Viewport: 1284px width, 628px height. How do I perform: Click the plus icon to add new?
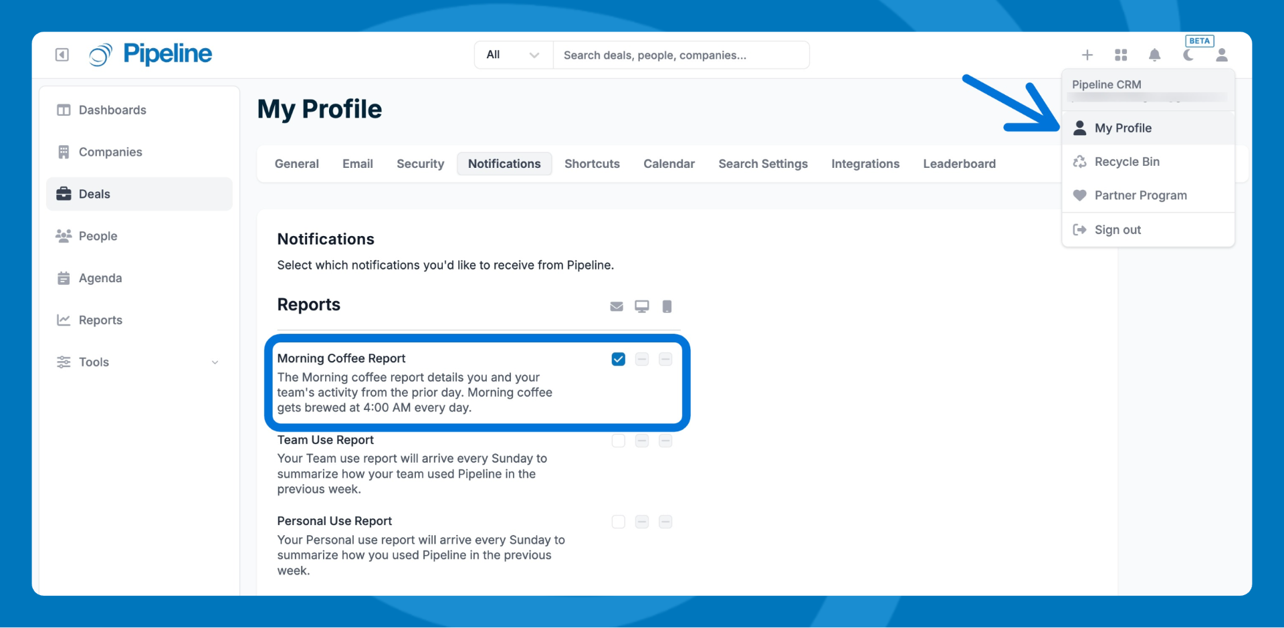(x=1087, y=55)
